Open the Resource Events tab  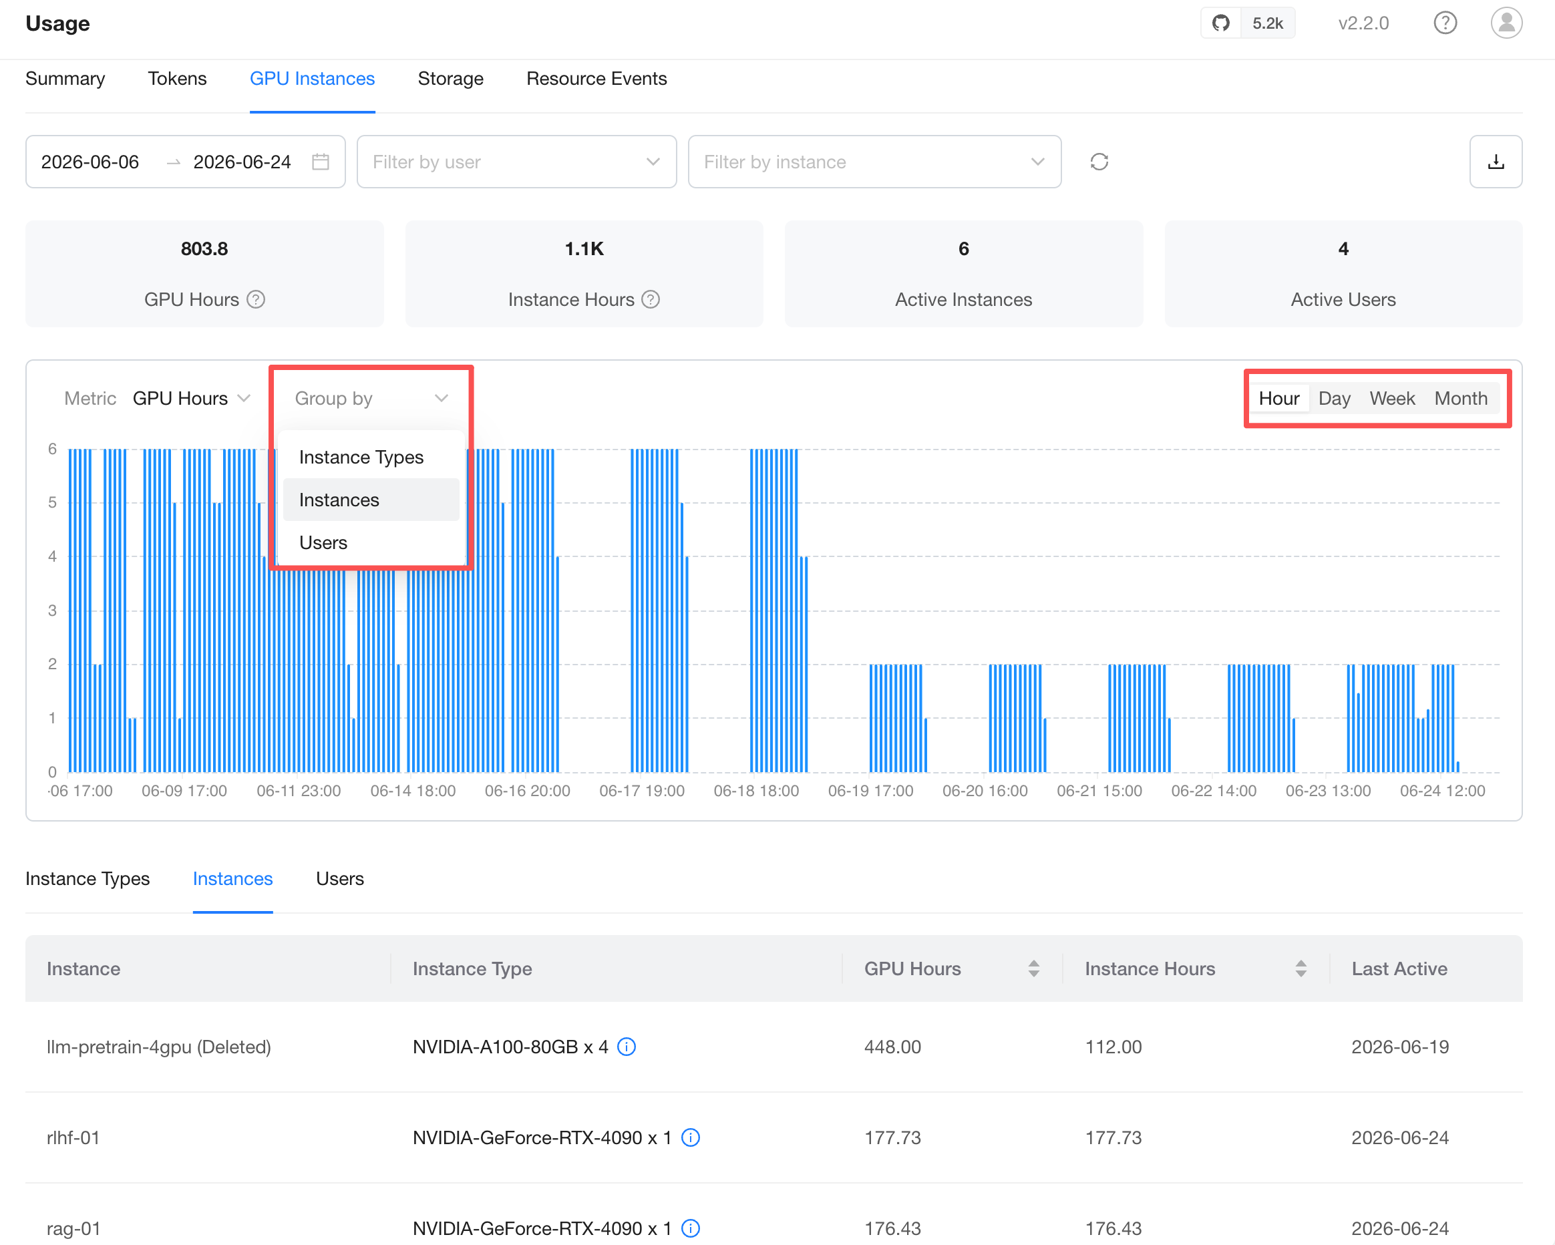point(596,79)
